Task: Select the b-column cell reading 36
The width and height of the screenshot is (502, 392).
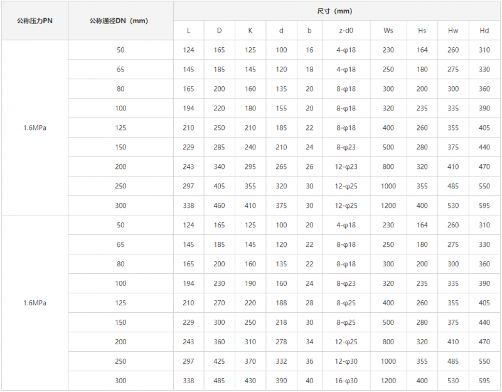Action: 309,361
